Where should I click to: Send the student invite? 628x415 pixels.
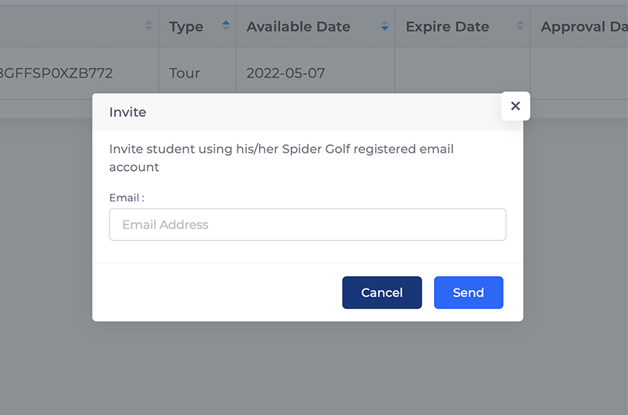coord(468,293)
